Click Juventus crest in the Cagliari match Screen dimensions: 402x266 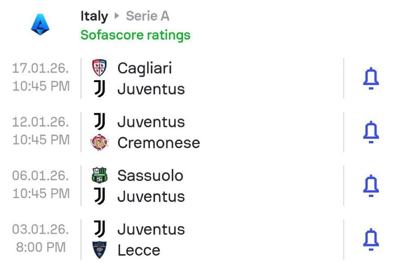(x=100, y=89)
